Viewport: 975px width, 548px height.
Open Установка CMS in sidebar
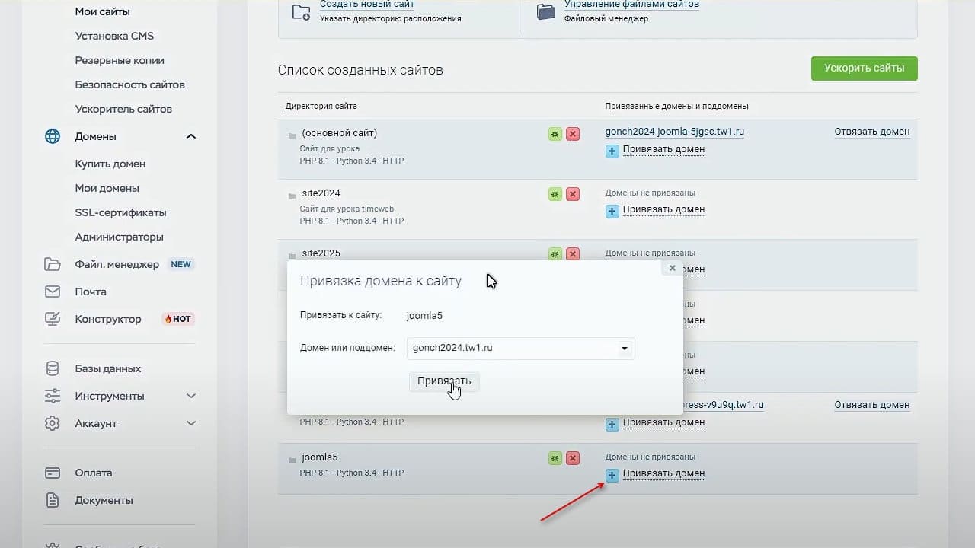(x=114, y=36)
